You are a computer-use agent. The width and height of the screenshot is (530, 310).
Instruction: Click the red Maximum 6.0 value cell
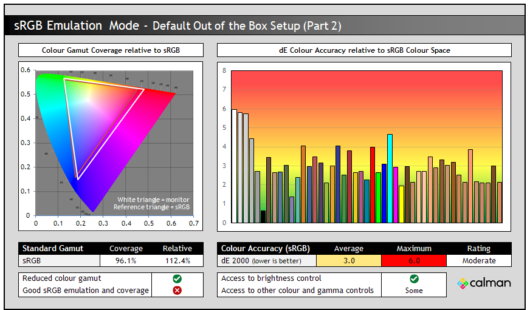point(413,260)
